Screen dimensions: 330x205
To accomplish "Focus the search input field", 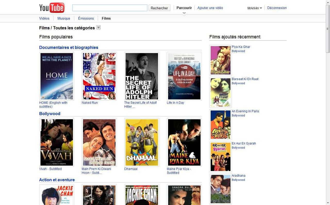I will pyautogui.click(x=110, y=8).
